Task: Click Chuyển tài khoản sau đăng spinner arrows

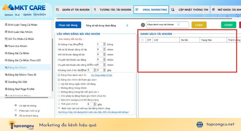Action: [104, 59]
